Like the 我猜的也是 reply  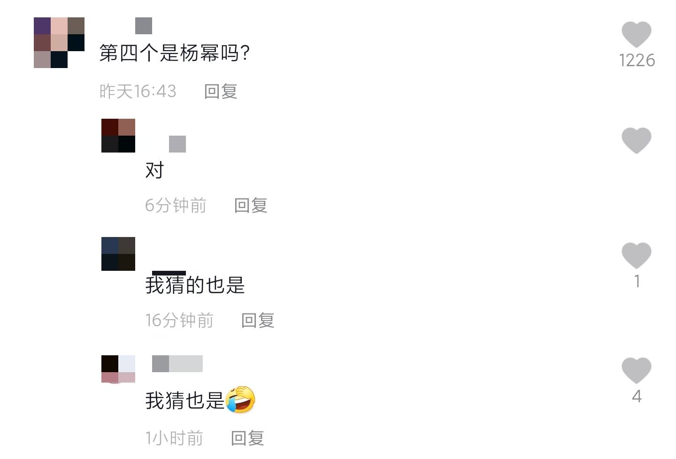click(x=636, y=255)
